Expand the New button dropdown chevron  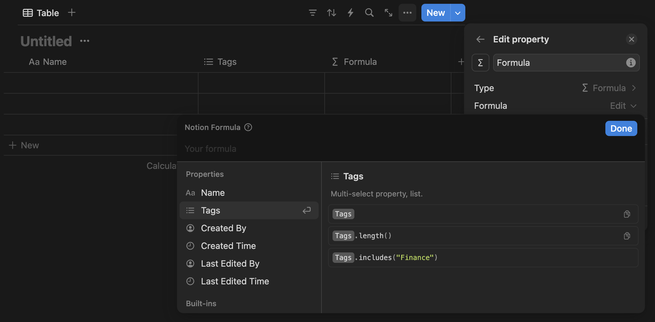(457, 13)
